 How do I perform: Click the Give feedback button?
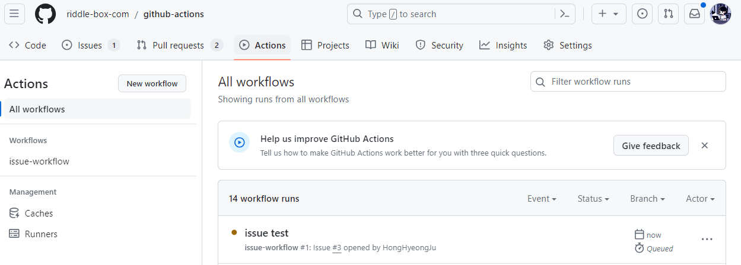pyautogui.click(x=651, y=146)
